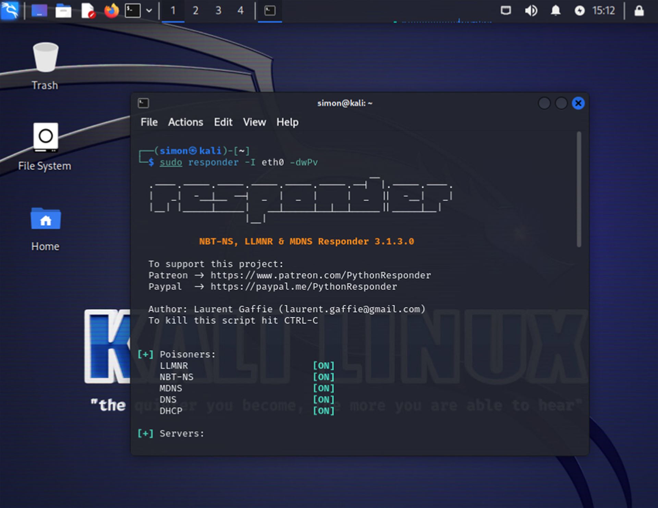Open terminal emulator from panel
Viewport: 658px width, 508px height.
pyautogui.click(x=133, y=11)
